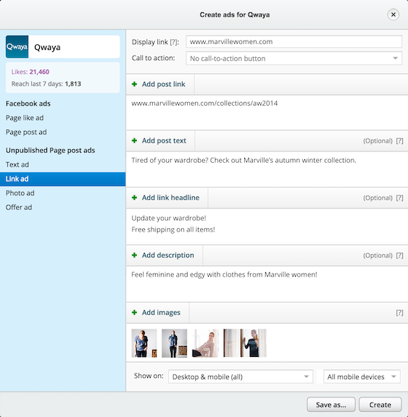Click the green plus beside Add link headline
Image resolution: width=408 pixels, height=417 pixels.
point(134,198)
